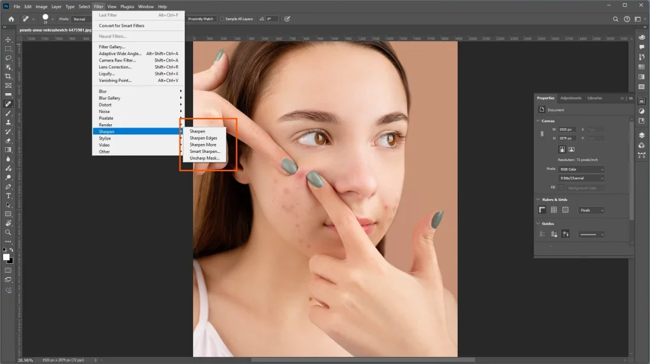This screenshot has height=364, width=650.
Task: Select the Eraser tool
Action: pyautogui.click(x=8, y=141)
